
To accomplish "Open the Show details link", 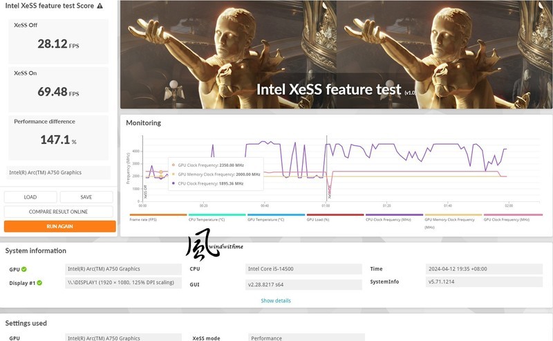I will tap(276, 301).
